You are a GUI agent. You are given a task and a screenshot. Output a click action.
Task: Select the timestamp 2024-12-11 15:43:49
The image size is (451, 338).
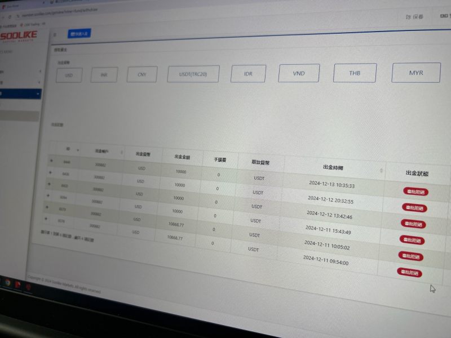pos(328,230)
